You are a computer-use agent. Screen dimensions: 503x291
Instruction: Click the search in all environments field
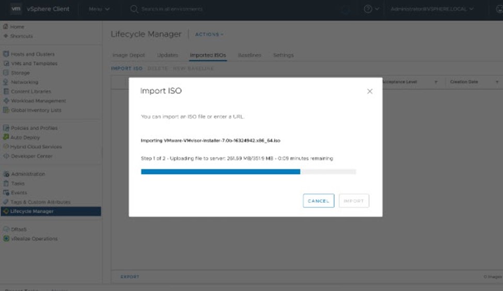click(172, 9)
